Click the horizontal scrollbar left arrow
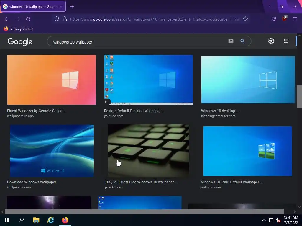The height and width of the screenshot is (226, 302). 2,212
